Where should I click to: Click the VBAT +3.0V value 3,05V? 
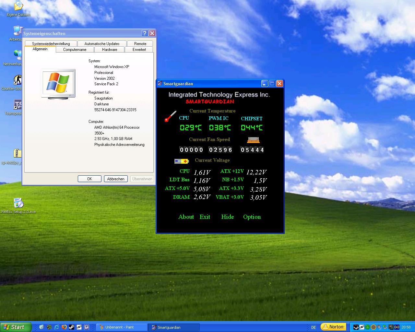tap(258, 197)
